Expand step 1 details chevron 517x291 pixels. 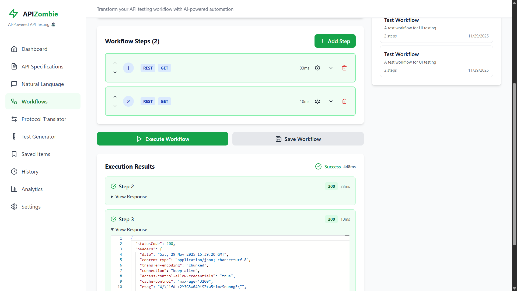pos(331,68)
